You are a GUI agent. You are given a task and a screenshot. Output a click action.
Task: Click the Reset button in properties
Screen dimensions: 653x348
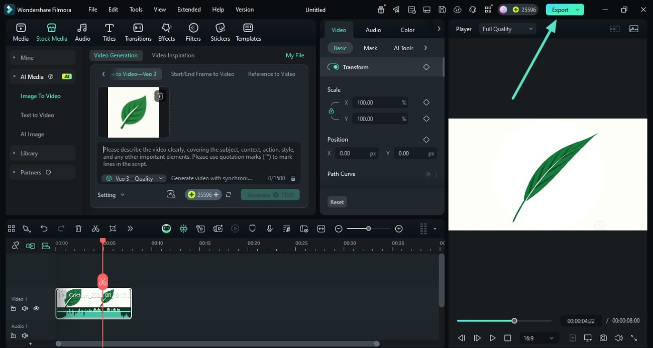coord(337,202)
